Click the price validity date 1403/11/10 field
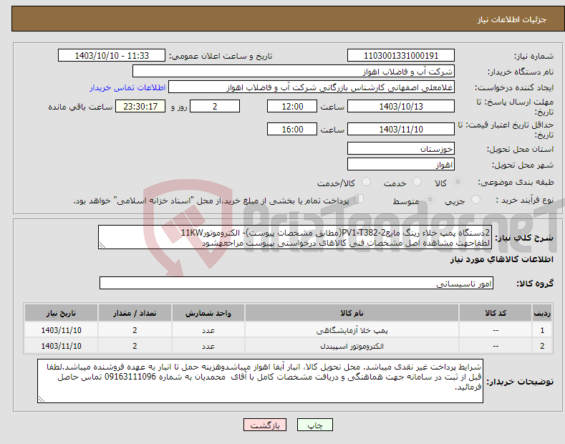565x444 pixels. point(401,129)
